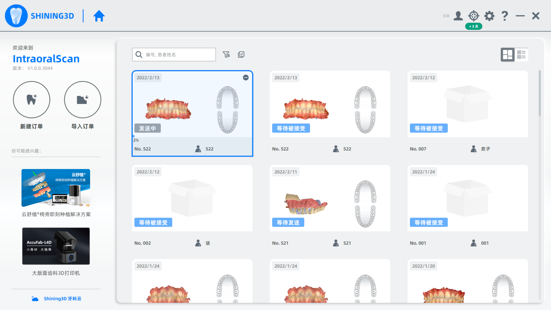
Task: Enable multi-select checkbox mode icon
Action: [x=241, y=55]
